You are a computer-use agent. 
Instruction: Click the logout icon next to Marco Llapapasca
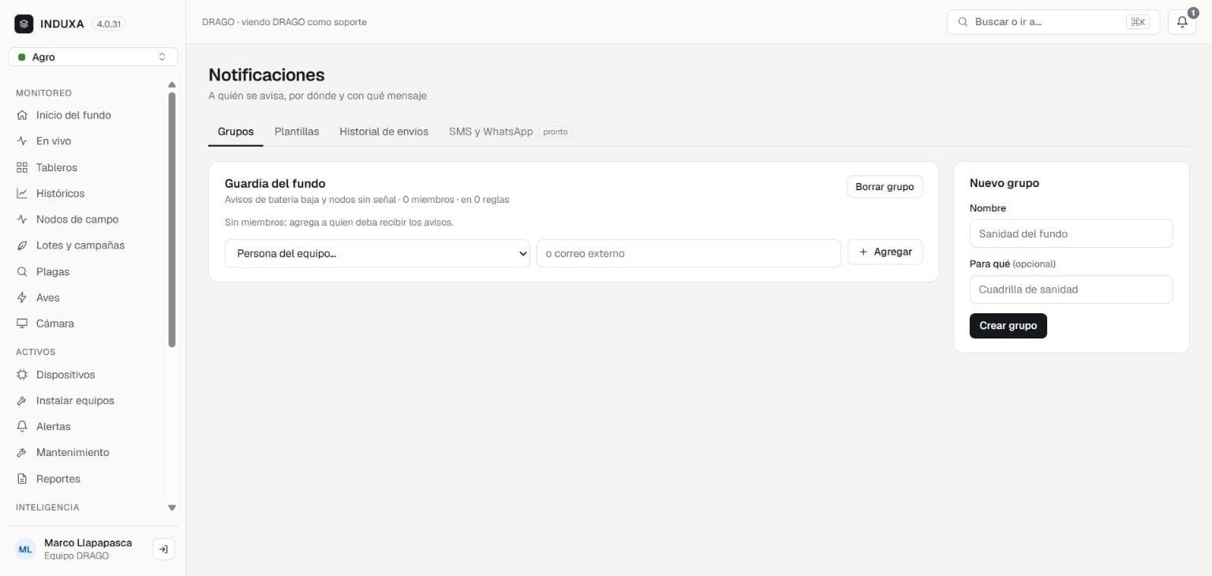tap(163, 549)
